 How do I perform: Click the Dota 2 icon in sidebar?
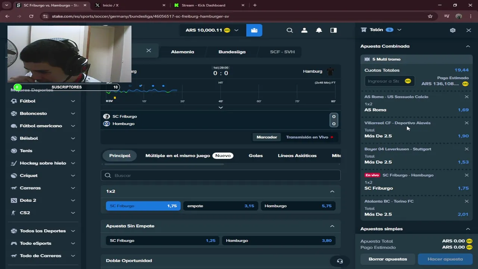tap(14, 200)
